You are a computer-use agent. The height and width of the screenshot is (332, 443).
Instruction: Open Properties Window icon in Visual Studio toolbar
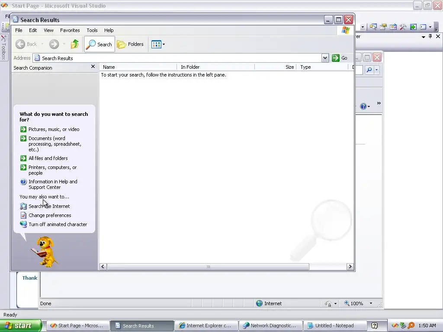point(383,27)
